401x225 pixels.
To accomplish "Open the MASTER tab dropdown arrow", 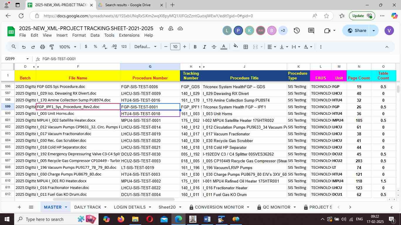I will (x=66, y=207).
